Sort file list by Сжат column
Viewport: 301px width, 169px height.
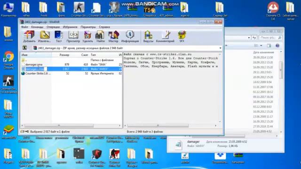79,55
